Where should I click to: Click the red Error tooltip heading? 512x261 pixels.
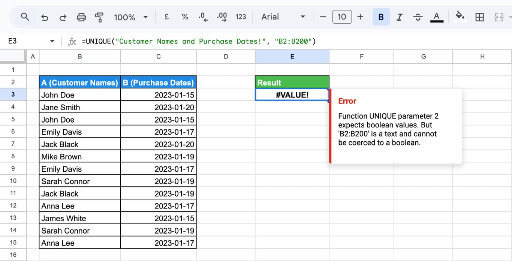pos(347,101)
